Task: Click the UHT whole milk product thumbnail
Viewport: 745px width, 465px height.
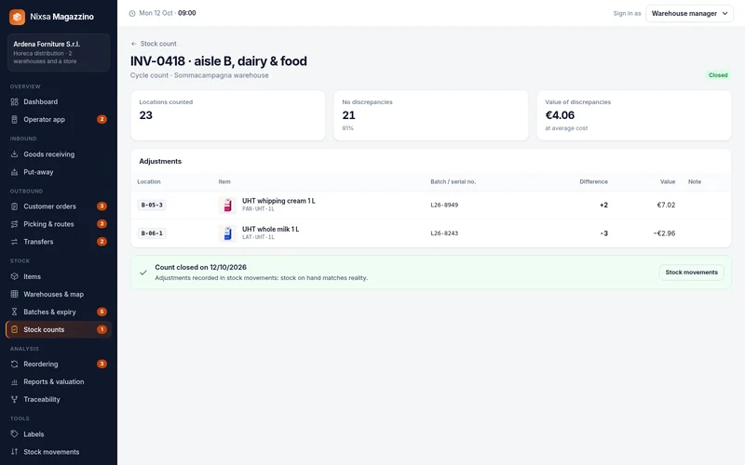Action: 227,233
